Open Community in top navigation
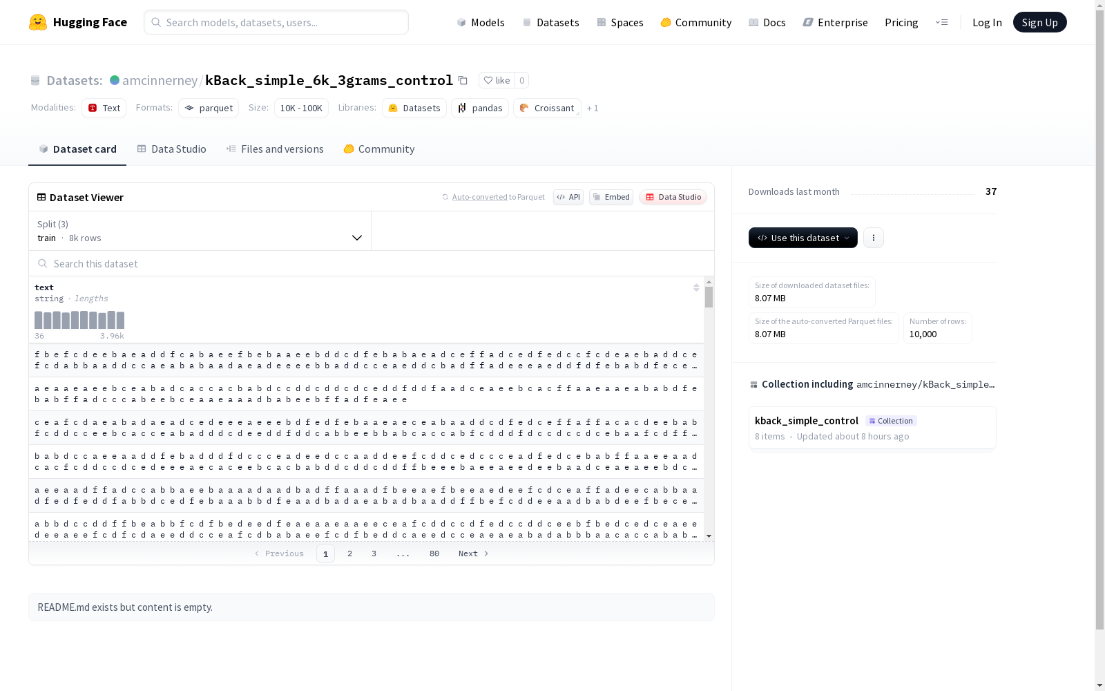 click(x=695, y=22)
